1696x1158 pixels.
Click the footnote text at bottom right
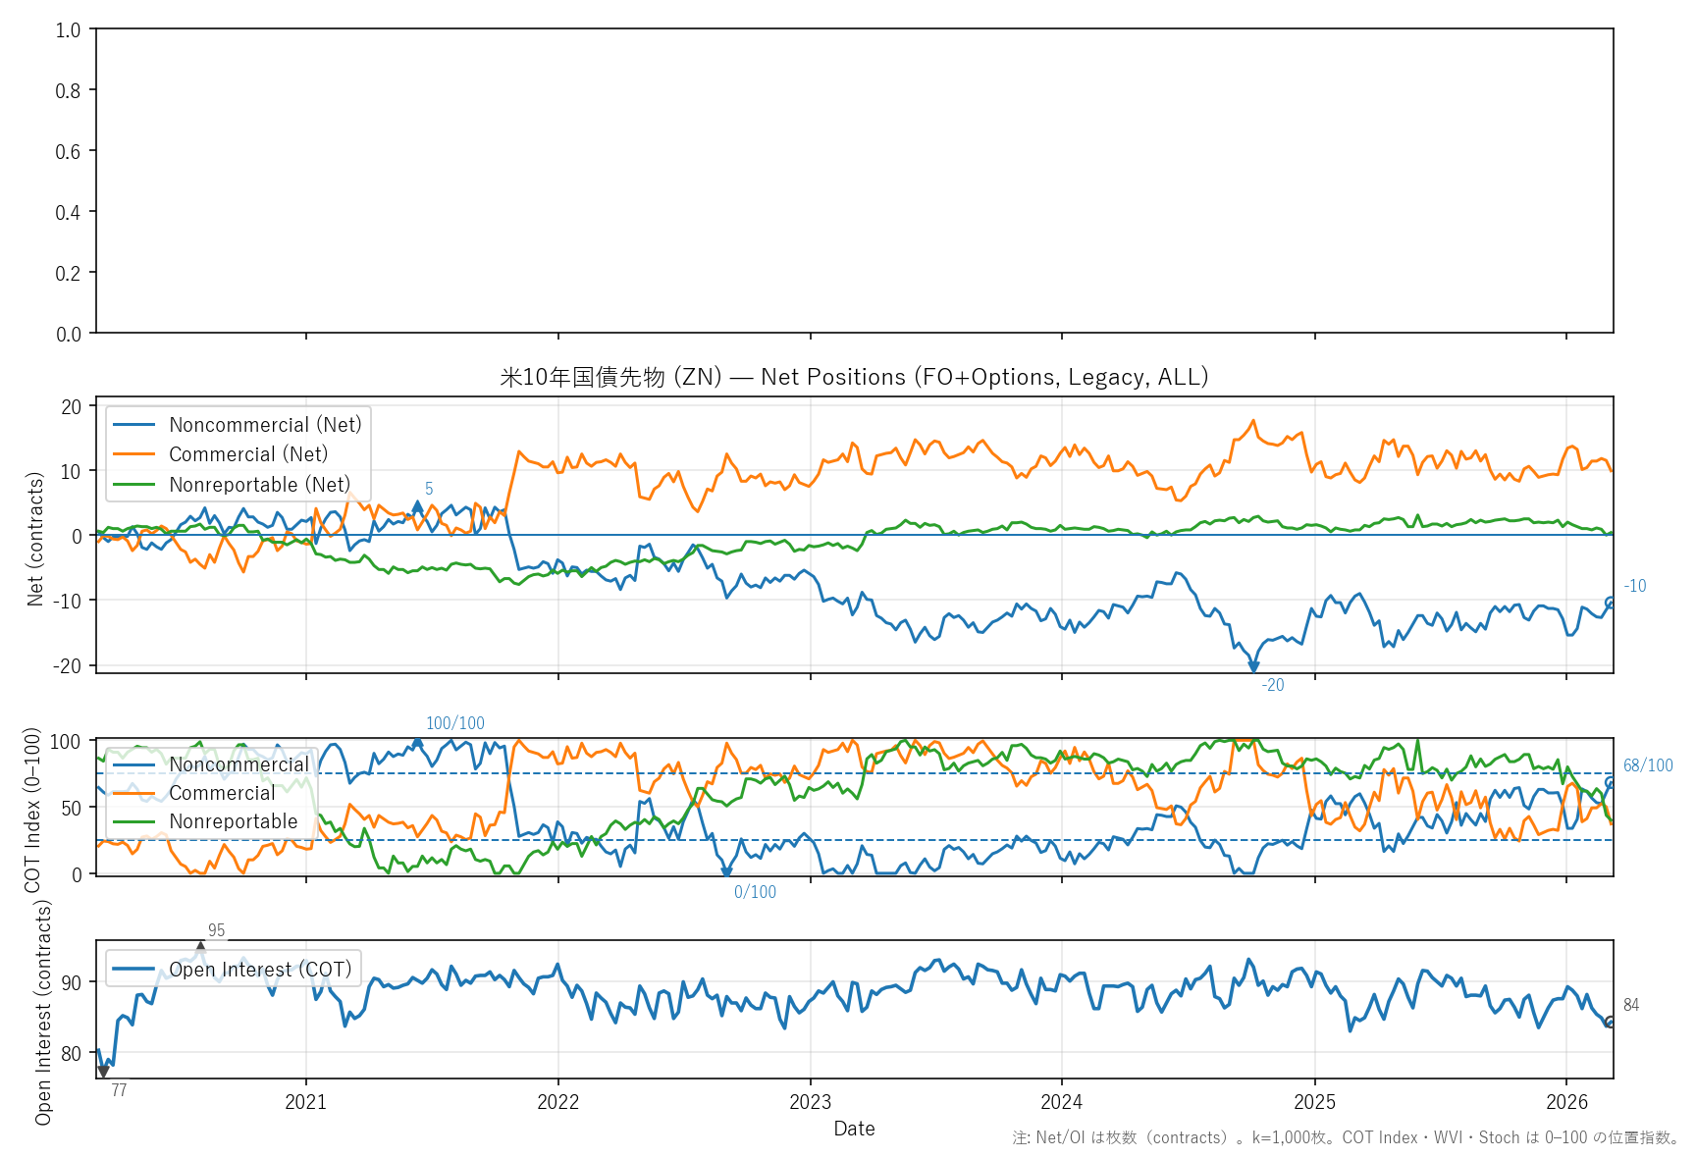1347,1138
